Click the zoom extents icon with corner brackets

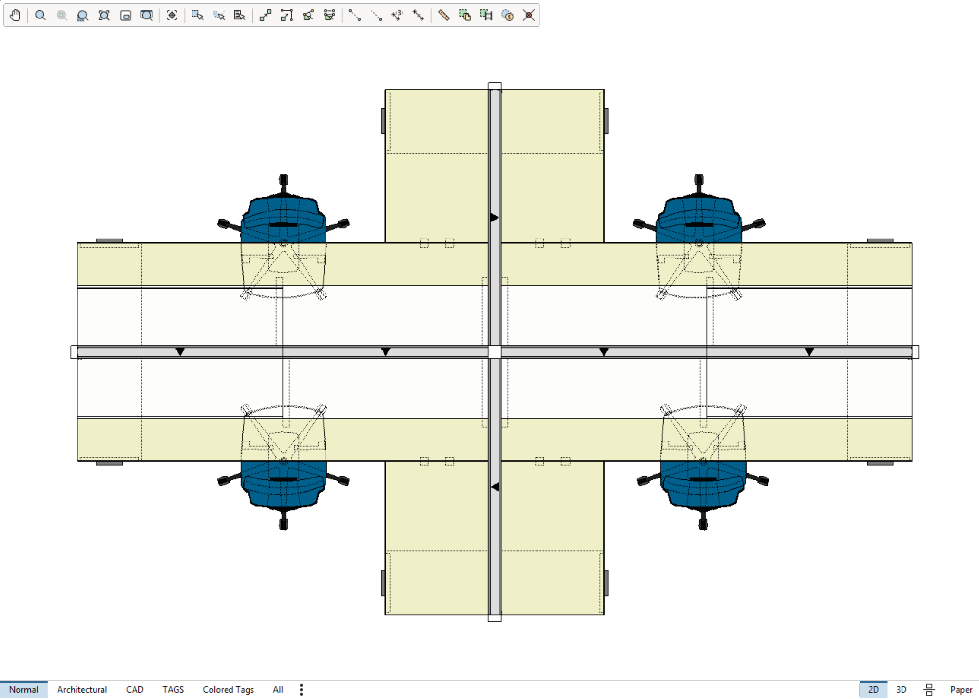point(104,16)
